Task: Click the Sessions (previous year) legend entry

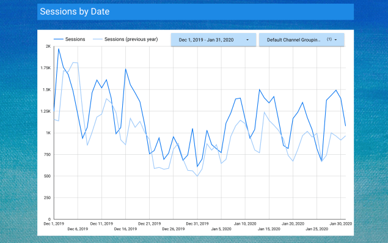Action: 125,39
